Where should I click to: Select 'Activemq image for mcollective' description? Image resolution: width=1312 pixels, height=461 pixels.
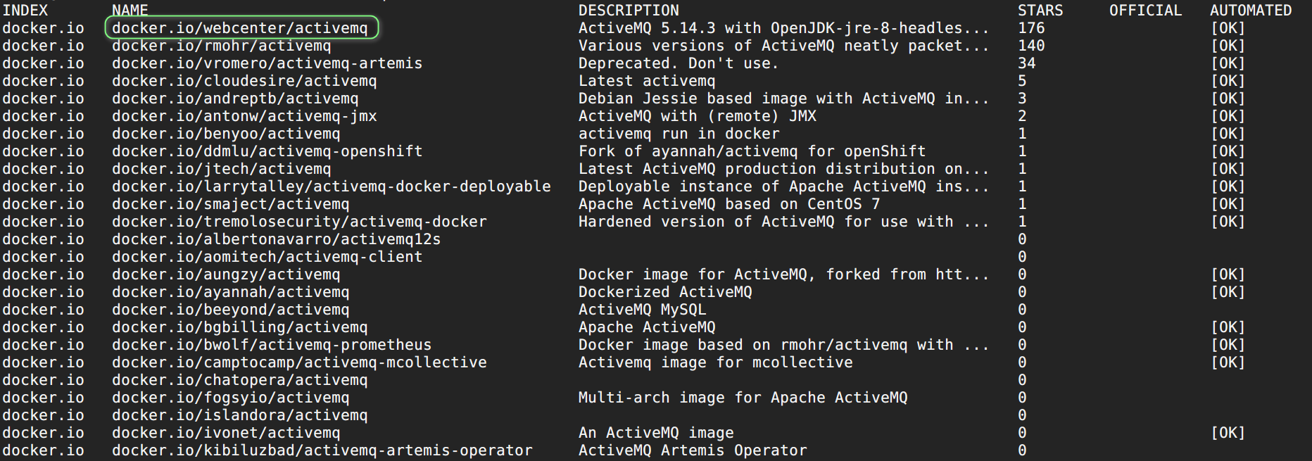click(x=716, y=362)
